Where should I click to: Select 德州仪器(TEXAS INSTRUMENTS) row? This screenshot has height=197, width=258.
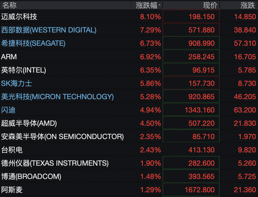coord(129,163)
